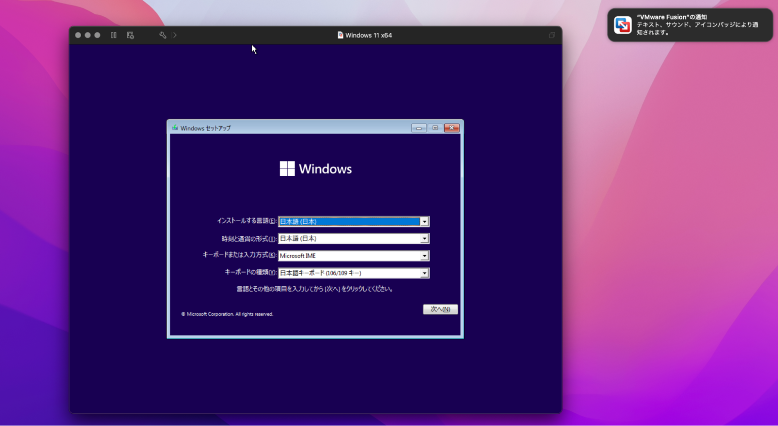The height and width of the screenshot is (426, 778).
Task: Open the snapshots icon in VMware toolbar
Action: (x=130, y=35)
